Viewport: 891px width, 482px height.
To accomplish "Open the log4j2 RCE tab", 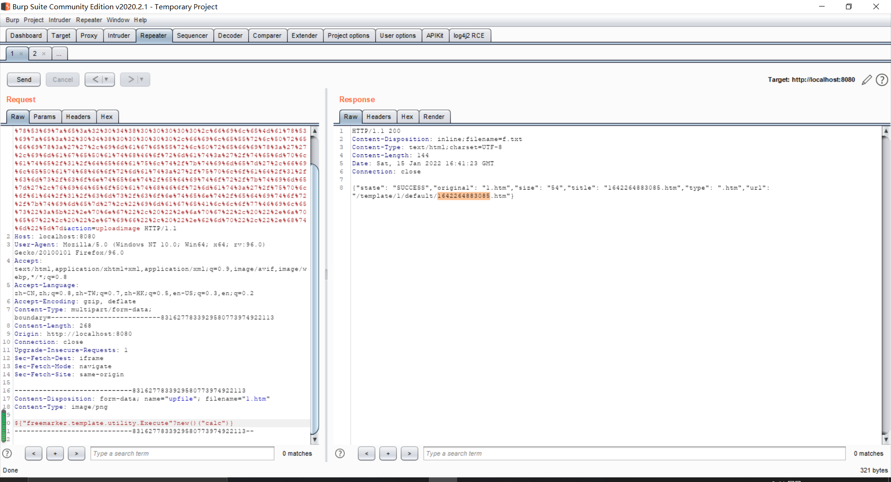I will coord(469,36).
